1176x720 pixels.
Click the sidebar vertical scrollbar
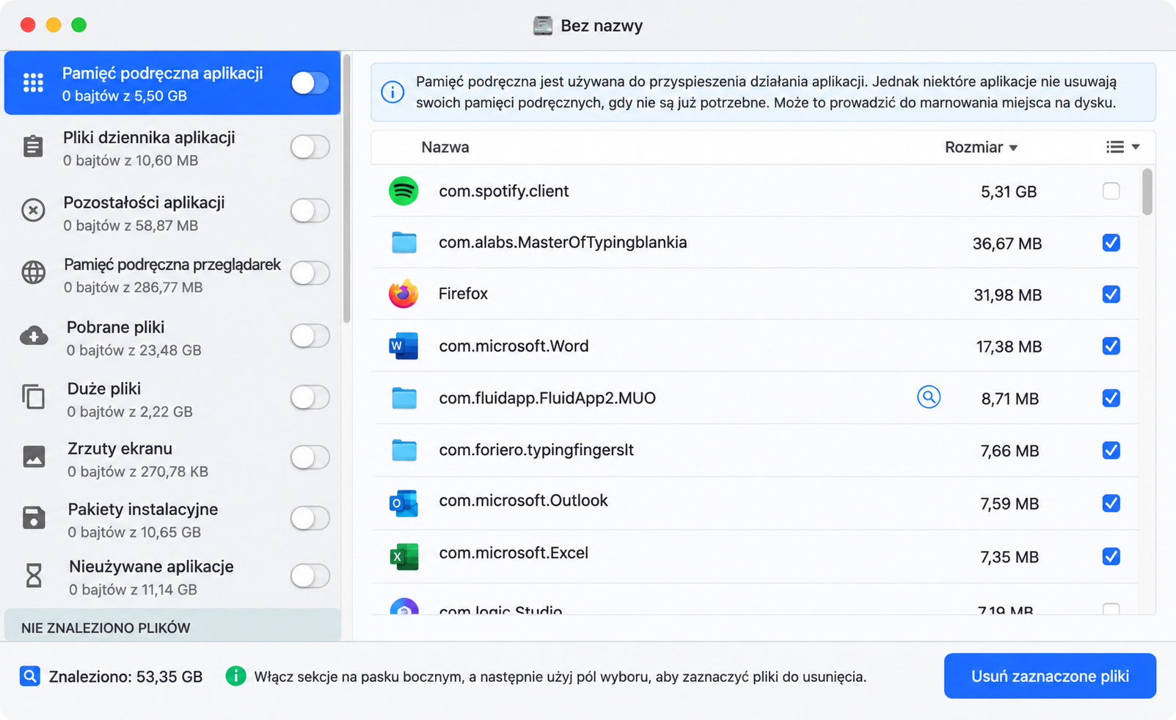point(346,187)
